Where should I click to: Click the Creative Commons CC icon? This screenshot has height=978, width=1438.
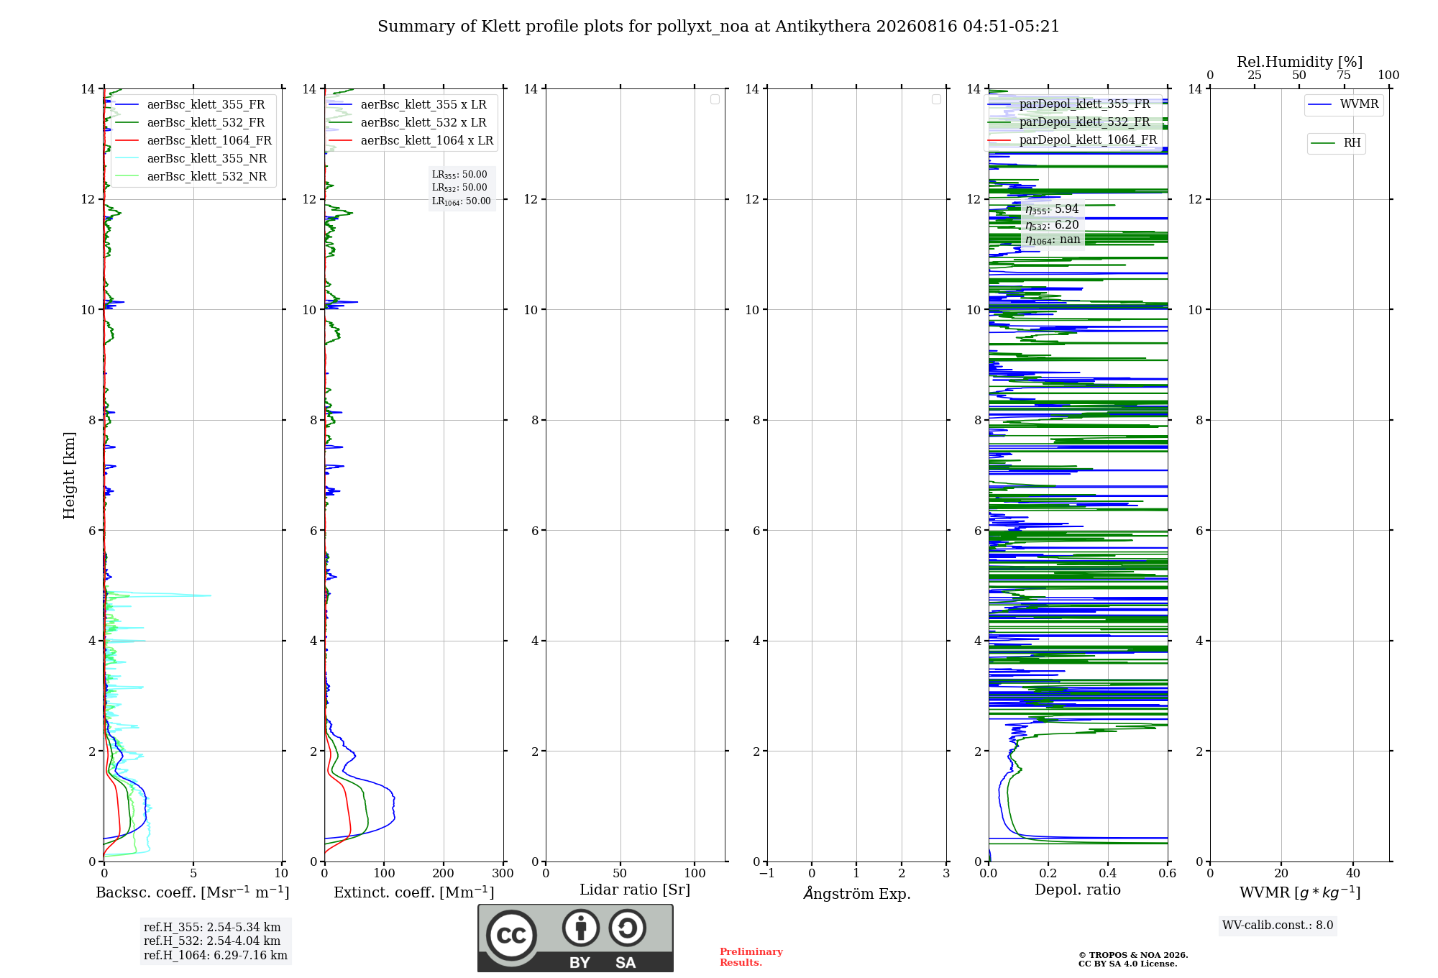511,935
